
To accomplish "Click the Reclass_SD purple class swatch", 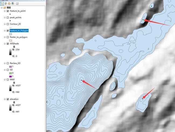I will (x=10, y=67).
